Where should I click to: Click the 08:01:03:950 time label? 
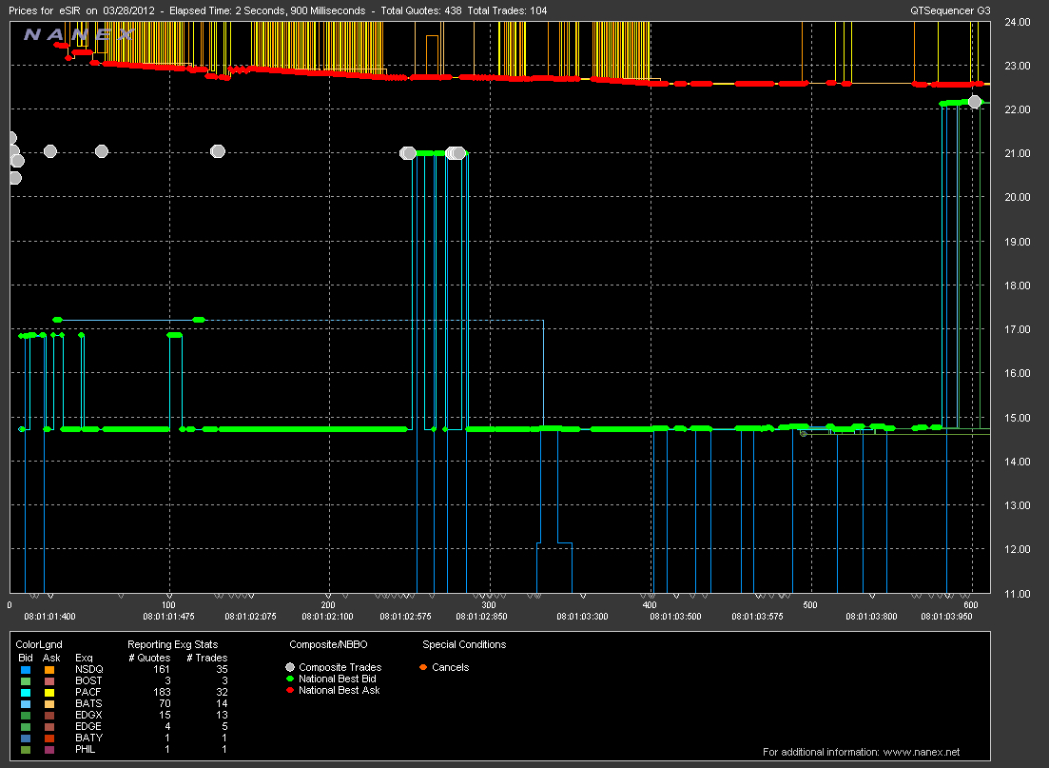coord(946,616)
